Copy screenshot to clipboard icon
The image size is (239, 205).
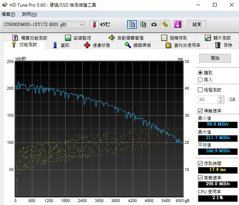[143, 25]
